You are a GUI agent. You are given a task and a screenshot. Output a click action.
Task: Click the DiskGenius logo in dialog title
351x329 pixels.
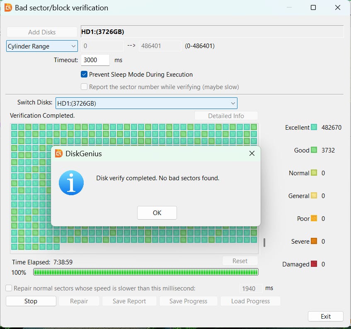click(x=59, y=154)
